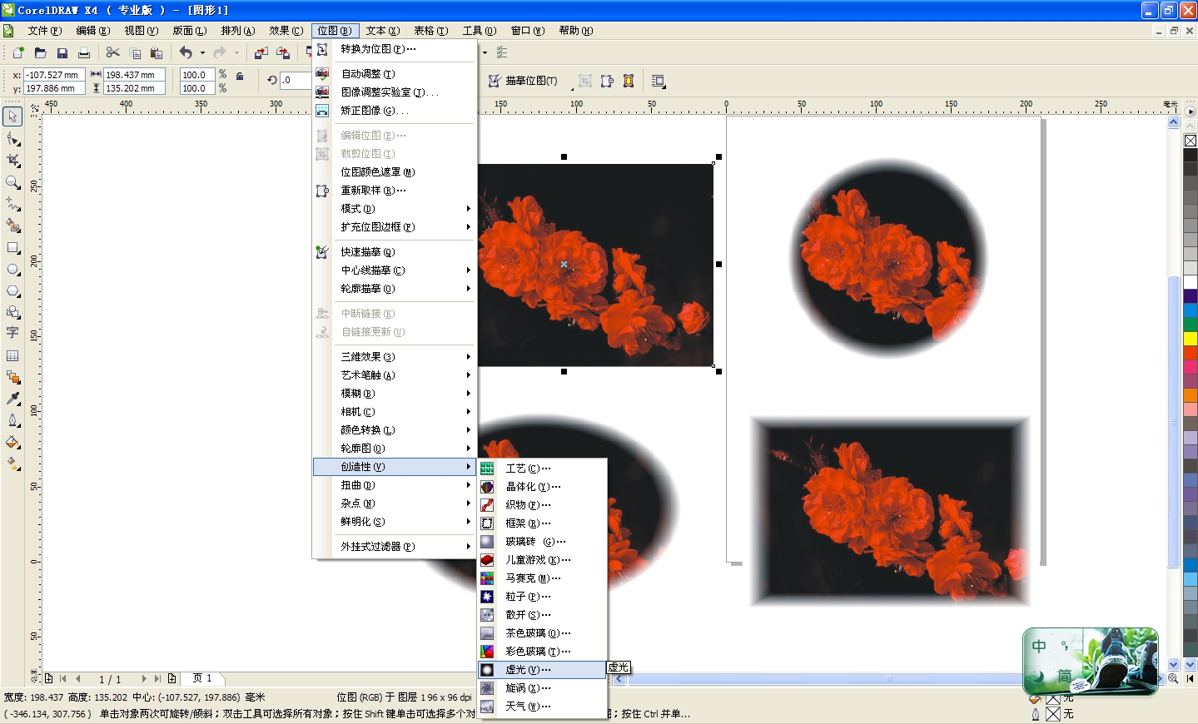Click the Print icon
This screenshot has width=1198, height=724.
(x=83, y=53)
